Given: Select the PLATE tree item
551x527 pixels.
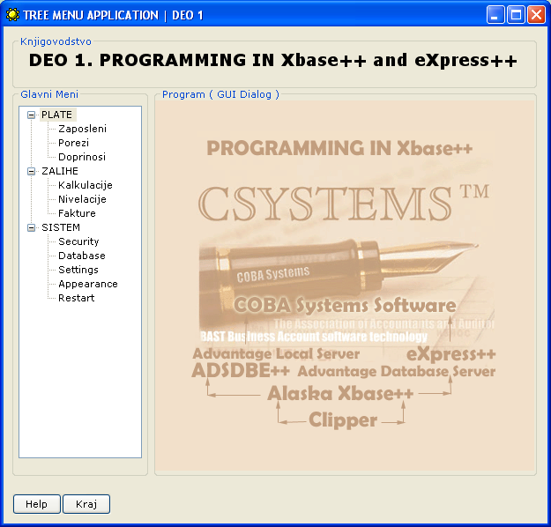Looking at the screenshot, I should (57, 115).
